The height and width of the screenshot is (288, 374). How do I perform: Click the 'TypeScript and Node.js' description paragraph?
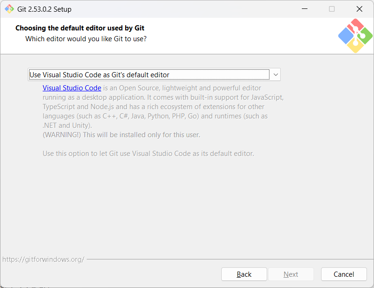[163, 107]
